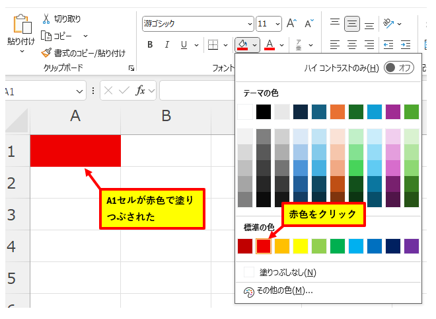
Task: Open the font size dropdown
Action: pyautogui.click(x=277, y=24)
